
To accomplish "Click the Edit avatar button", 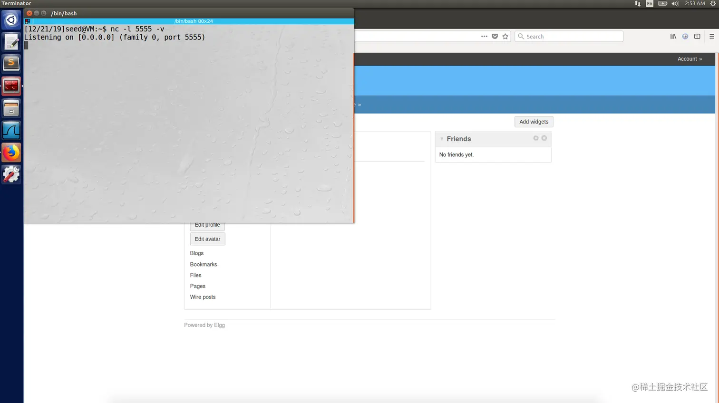I will point(207,239).
